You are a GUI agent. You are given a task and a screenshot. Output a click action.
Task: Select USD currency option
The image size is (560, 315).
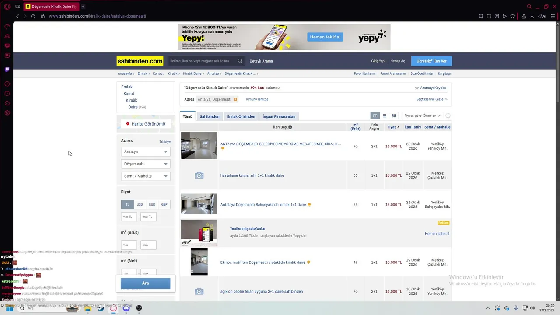pyautogui.click(x=140, y=204)
